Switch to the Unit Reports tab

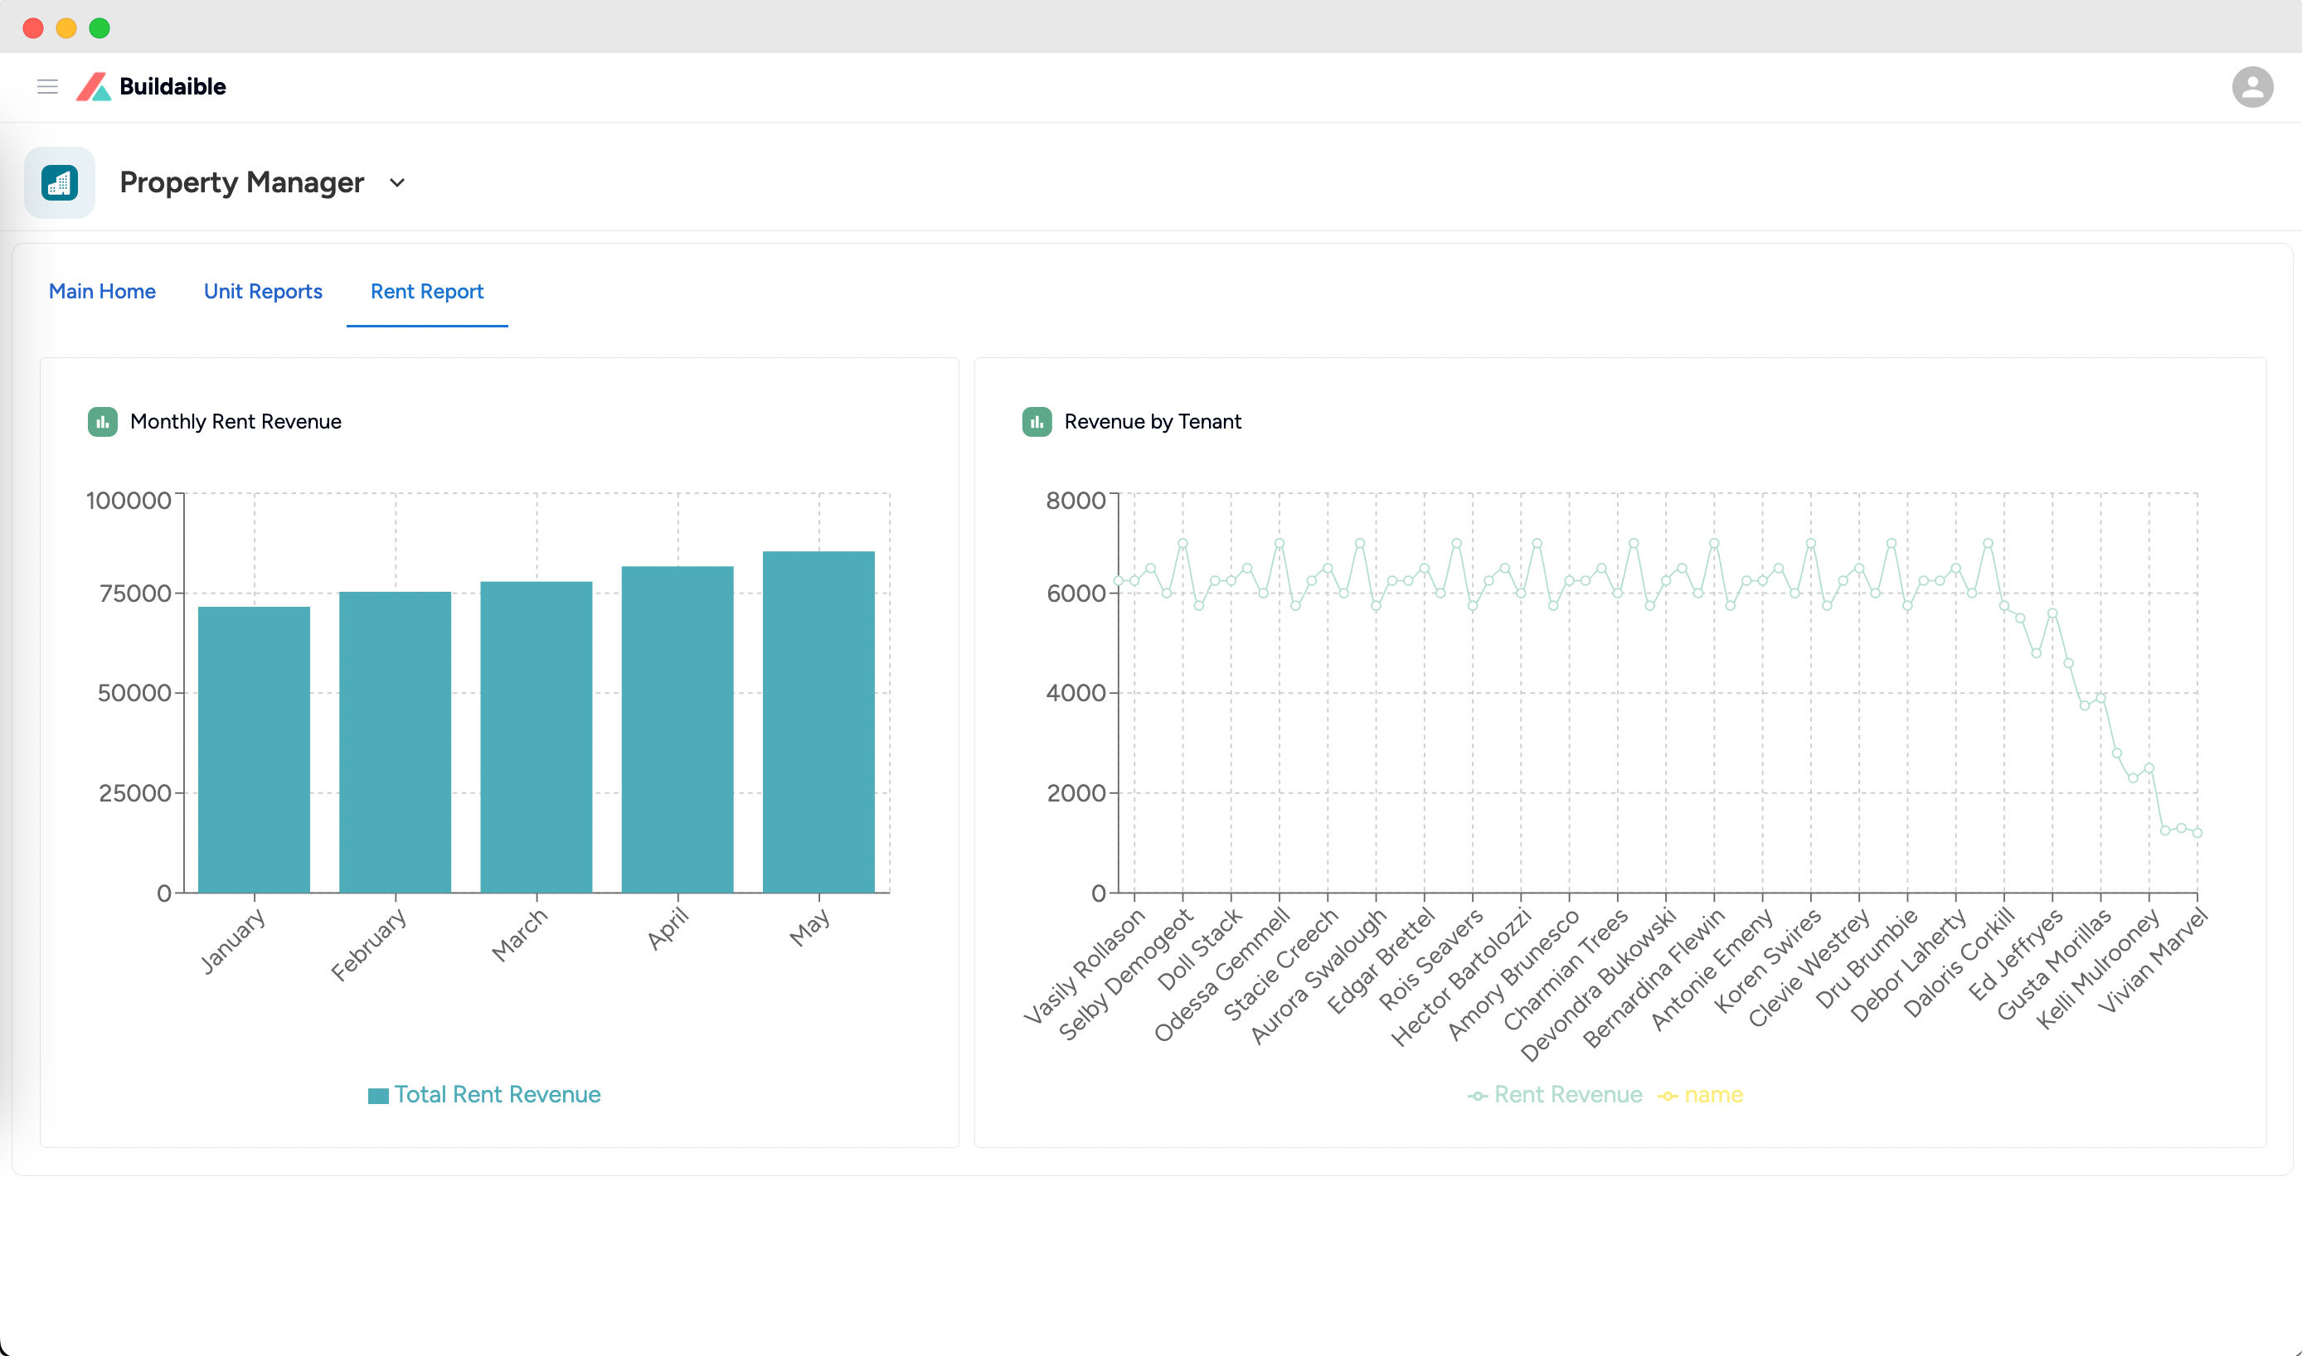coord(264,292)
